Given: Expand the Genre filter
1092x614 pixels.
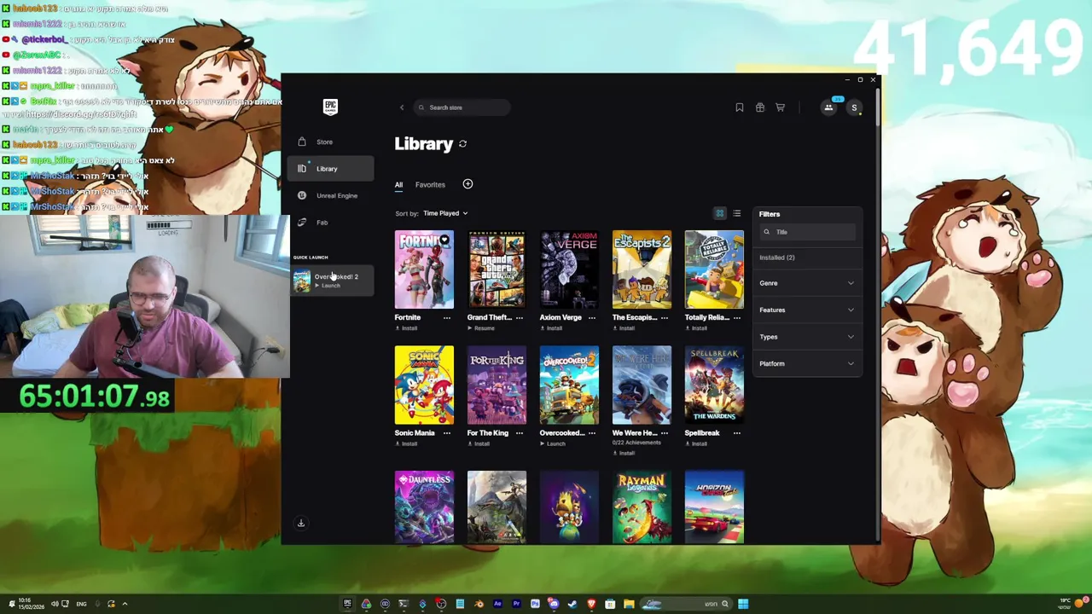Looking at the screenshot, I should click(807, 283).
